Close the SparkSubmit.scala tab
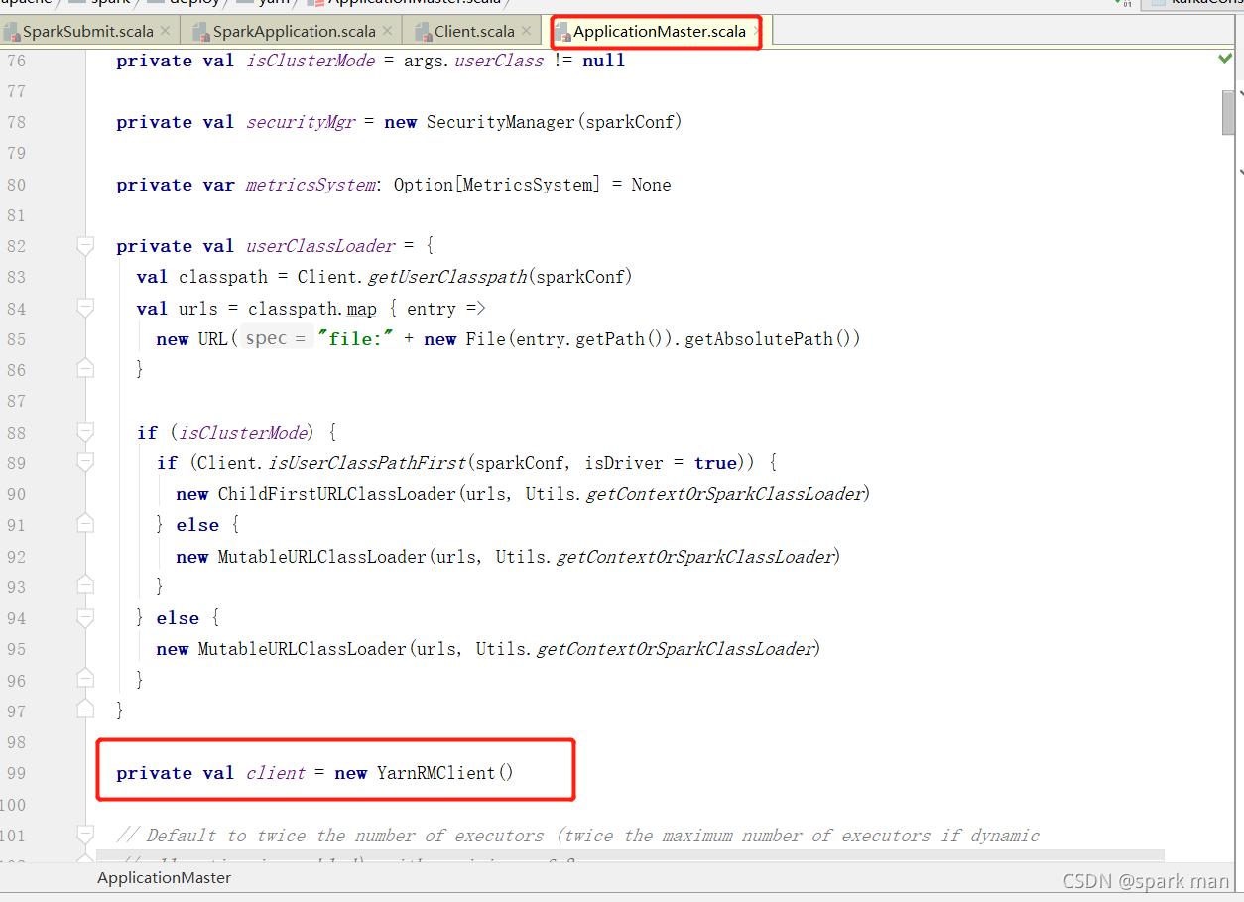This screenshot has height=902, width=1244. click(x=165, y=31)
